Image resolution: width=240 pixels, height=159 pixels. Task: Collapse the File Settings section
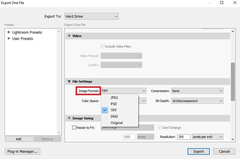click(69, 81)
